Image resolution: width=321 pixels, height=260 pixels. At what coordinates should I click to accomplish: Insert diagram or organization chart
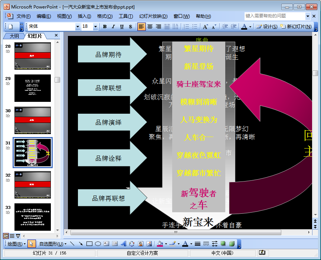132,244
